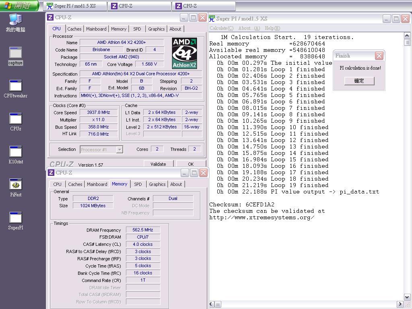This screenshot has width=412, height=309.
Task: Click the memory Type field DDR2
Action: (93, 198)
